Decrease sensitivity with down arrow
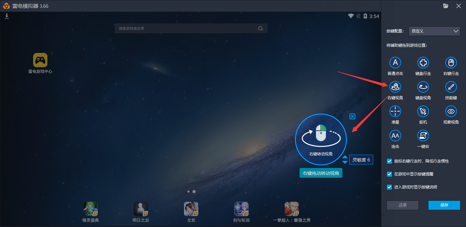 345,162
